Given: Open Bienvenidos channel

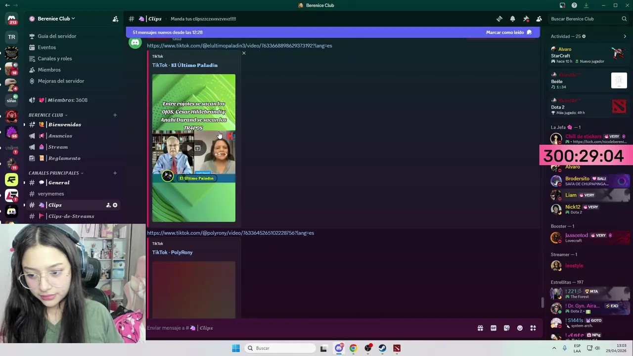Looking at the screenshot, I should click(73, 125).
